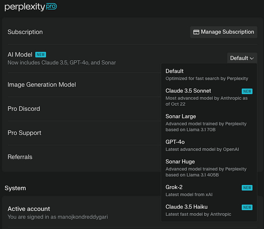
Task: Click the credit card icon in Manage Subscription
Action: (x=196, y=32)
